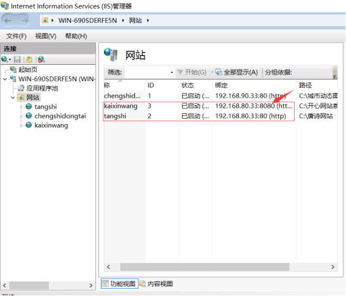Viewport: 346px width, 296px height.
Task: Expand the kaixinwang site tree node
Action: (x=21, y=125)
